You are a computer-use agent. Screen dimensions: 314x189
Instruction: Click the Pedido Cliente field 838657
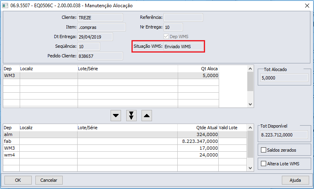click(x=100, y=56)
